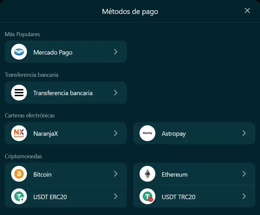Image resolution: width=260 pixels, height=215 pixels.
Task: Pick the Astropay wallet label
Action: point(174,134)
